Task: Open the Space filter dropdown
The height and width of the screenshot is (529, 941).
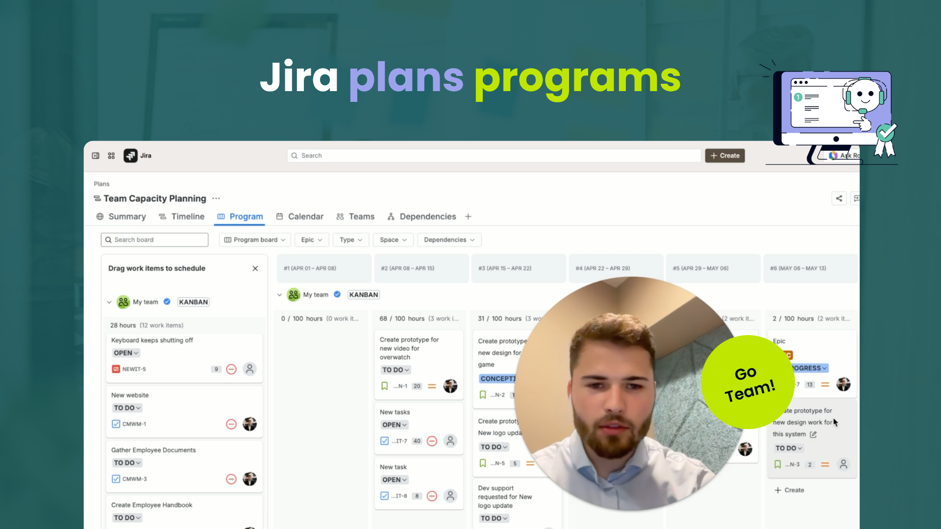Action: 394,240
